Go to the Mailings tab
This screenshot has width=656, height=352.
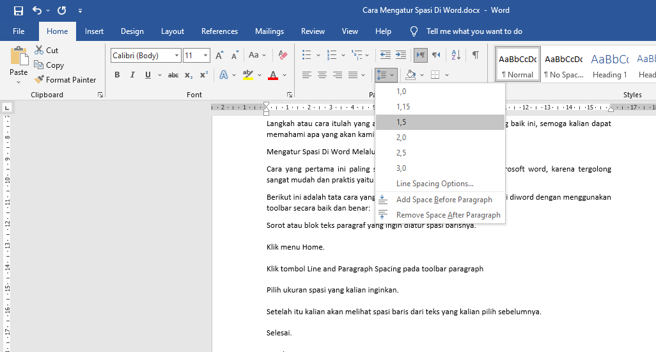(x=269, y=31)
